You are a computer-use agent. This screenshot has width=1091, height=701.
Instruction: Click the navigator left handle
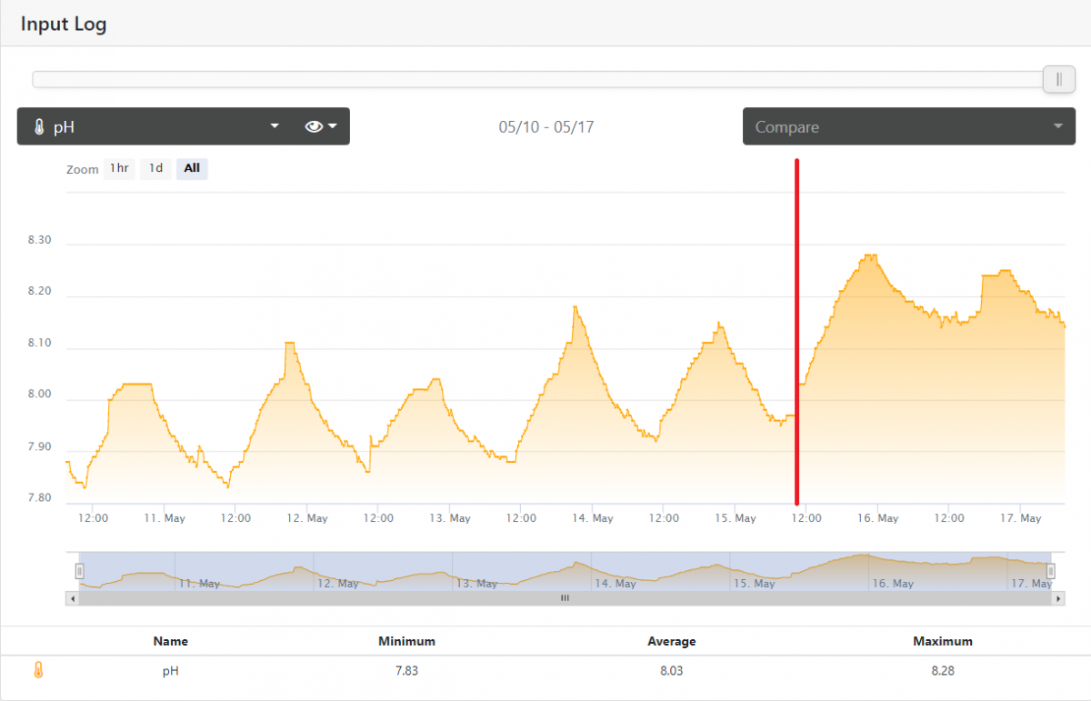coord(79,571)
